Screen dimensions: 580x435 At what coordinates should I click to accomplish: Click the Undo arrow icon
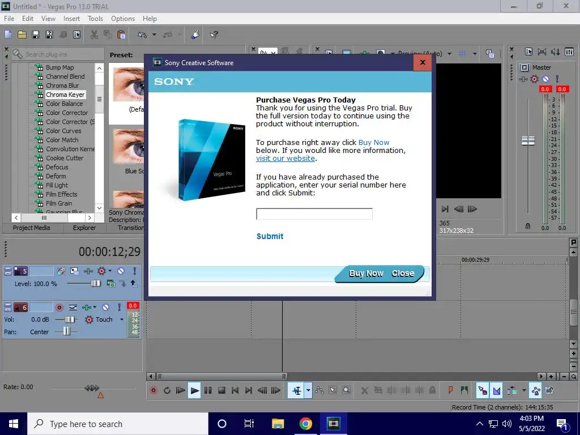tap(142, 35)
